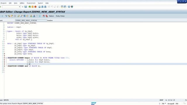Click the Find Next binoculars icon
Screen dimensions: 187x105
tap(45, 7)
